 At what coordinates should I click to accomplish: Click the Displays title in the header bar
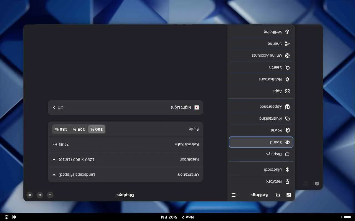[125, 195]
